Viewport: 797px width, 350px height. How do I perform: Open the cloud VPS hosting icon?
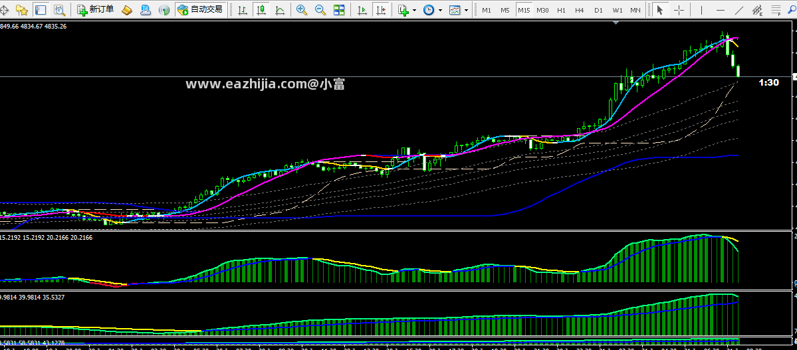click(146, 10)
